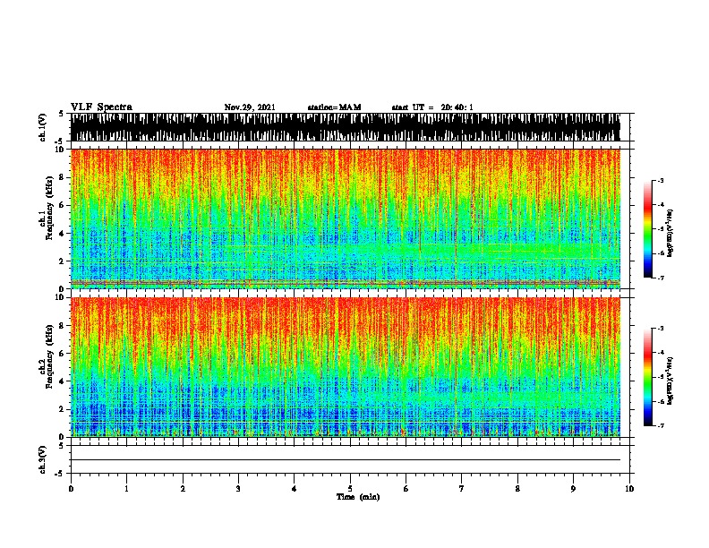This screenshot has height=548, width=709.
Task: Click time axis tick label "10" at the right end
Action: tap(629, 489)
